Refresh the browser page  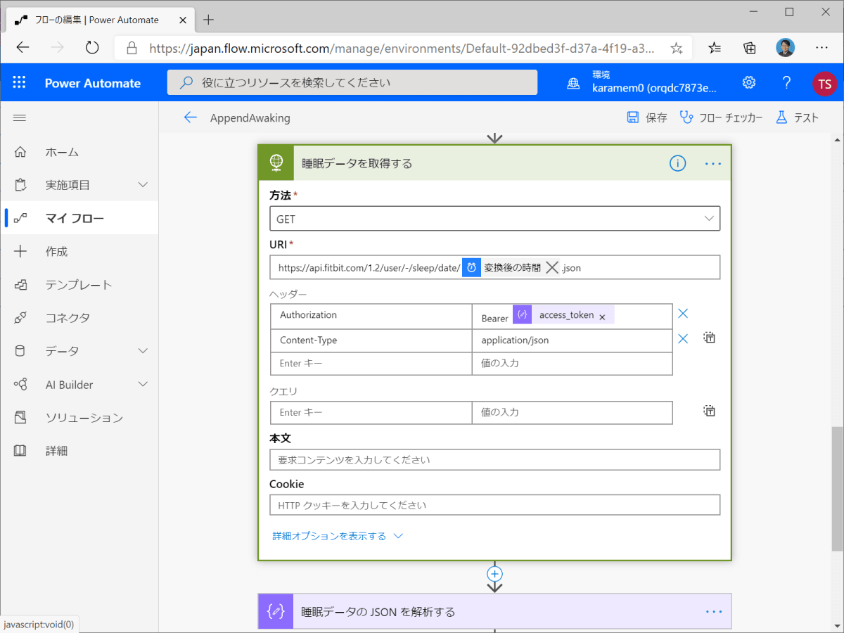[x=92, y=47]
